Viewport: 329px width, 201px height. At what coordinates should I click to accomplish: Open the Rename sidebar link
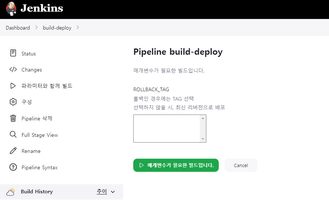click(x=31, y=151)
